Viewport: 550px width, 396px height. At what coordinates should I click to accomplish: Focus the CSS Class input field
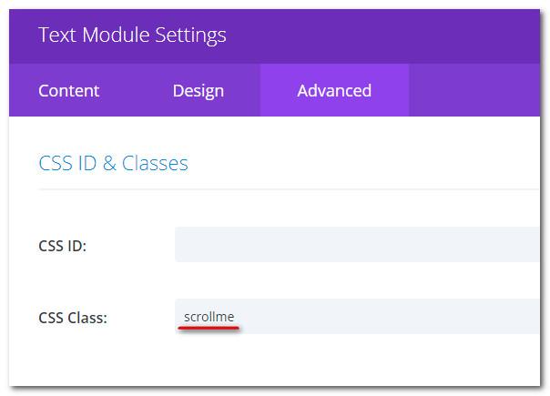coord(382,317)
